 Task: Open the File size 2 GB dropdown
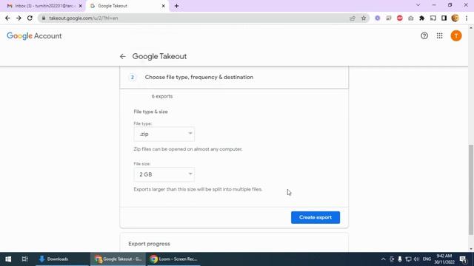point(164,174)
